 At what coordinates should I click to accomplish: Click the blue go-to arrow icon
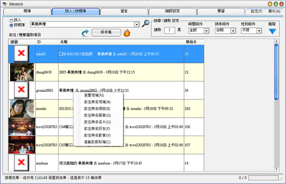point(85,33)
